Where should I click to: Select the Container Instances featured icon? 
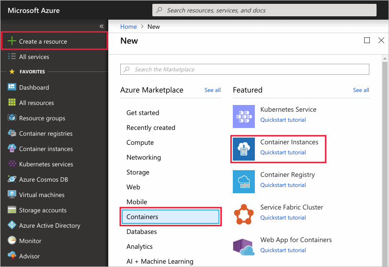click(x=244, y=149)
